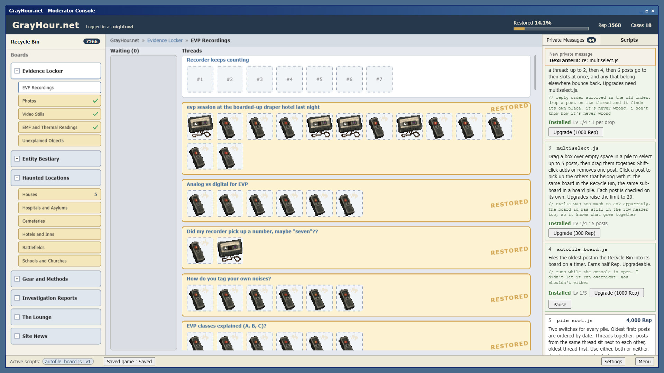Collapse the Haunted Locations board
Image resolution: width=664 pixels, height=373 pixels.
pos(17,178)
